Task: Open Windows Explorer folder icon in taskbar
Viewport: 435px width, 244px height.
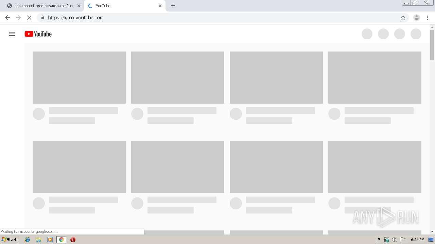Action: [38, 240]
